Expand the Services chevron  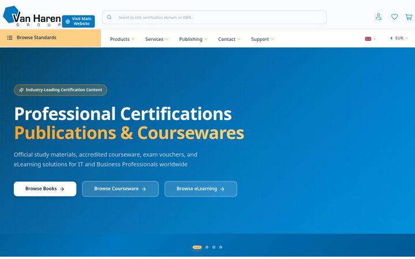coord(167,39)
